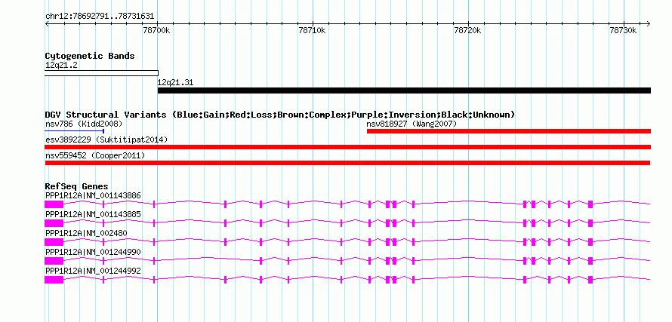
Task: Select the RefSeq Genes track title
Action: pyautogui.click(x=77, y=187)
